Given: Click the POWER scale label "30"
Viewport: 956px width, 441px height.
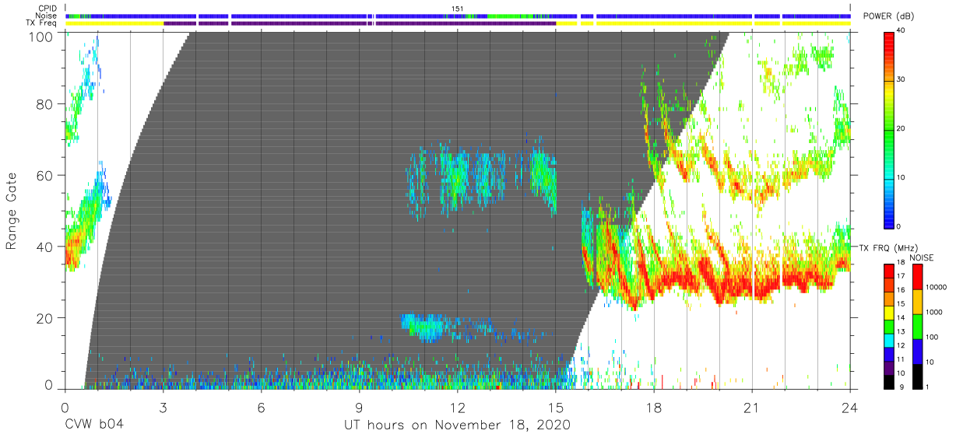Looking at the screenshot, I should click(901, 80).
